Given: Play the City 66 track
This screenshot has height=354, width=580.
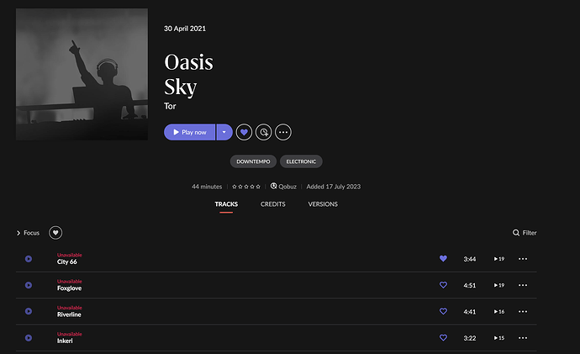Looking at the screenshot, I should [x=29, y=259].
